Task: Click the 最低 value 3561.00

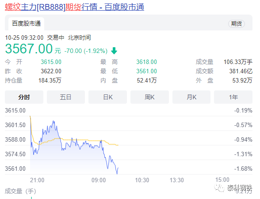Action: tap(147, 71)
